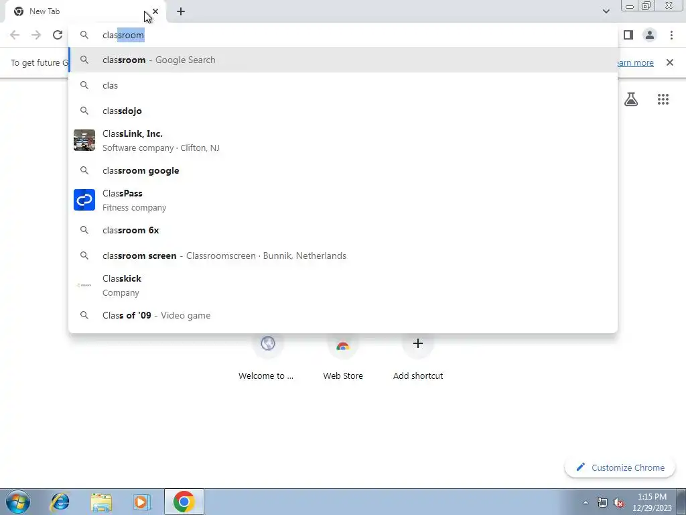Show hidden tray icons arrow
Screen dimensions: 686x515
point(586,502)
